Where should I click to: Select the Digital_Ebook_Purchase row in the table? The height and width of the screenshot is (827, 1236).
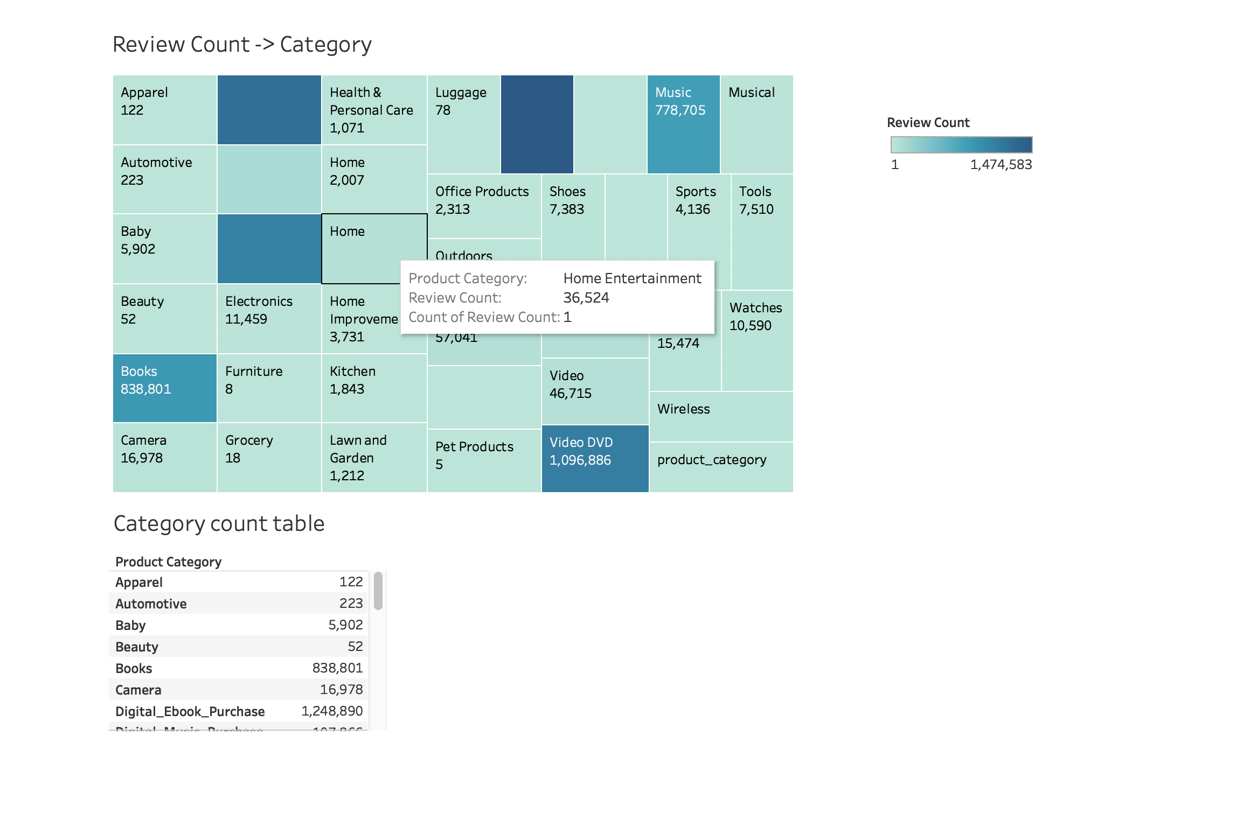(237, 711)
